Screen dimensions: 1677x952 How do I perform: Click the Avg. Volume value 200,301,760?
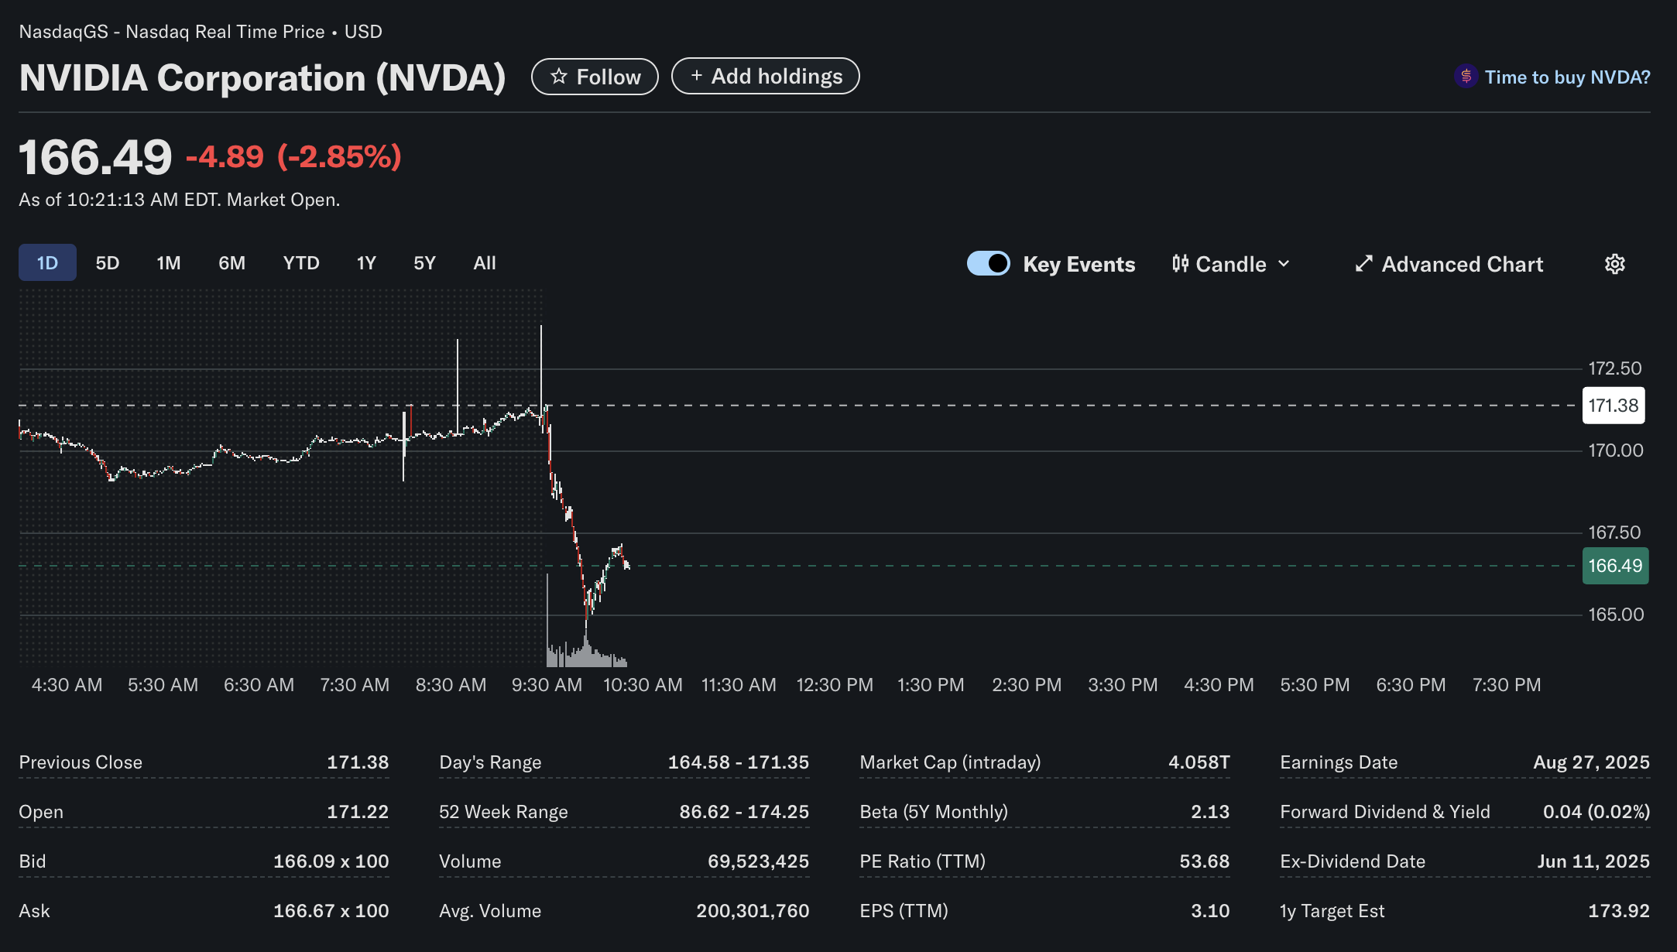click(753, 911)
